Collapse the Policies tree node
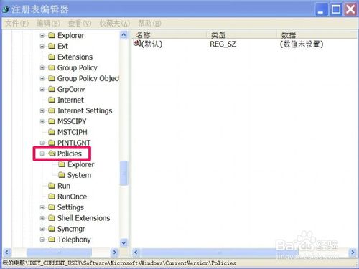359x269 pixels. tap(42, 154)
